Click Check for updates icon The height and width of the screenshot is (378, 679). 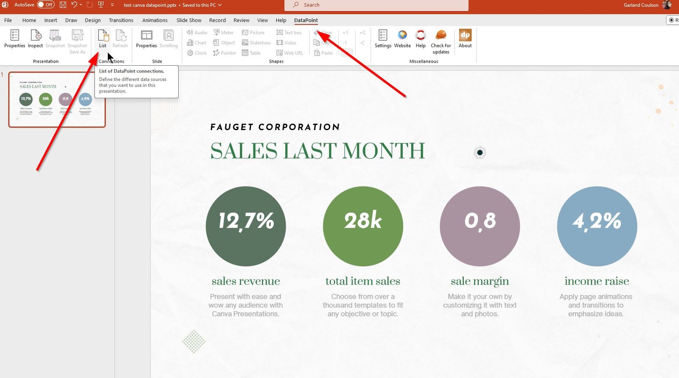pyautogui.click(x=441, y=41)
